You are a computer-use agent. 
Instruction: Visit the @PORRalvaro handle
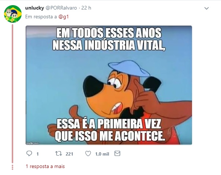pos(61,8)
